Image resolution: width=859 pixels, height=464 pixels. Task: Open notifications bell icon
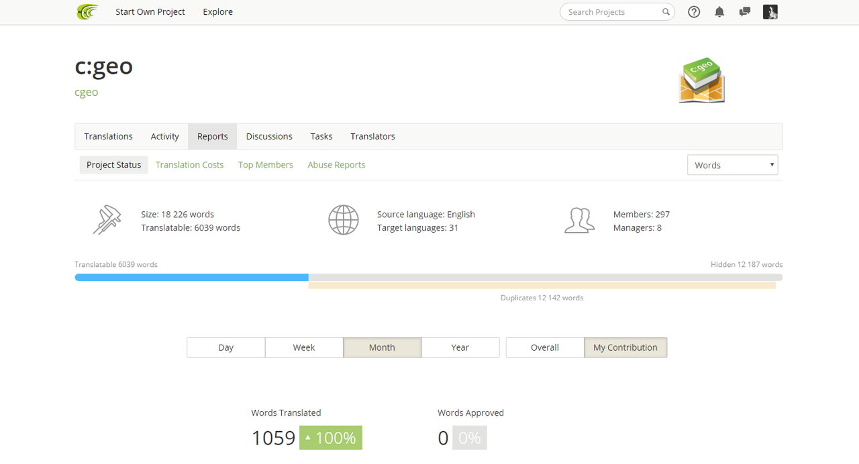click(x=719, y=12)
